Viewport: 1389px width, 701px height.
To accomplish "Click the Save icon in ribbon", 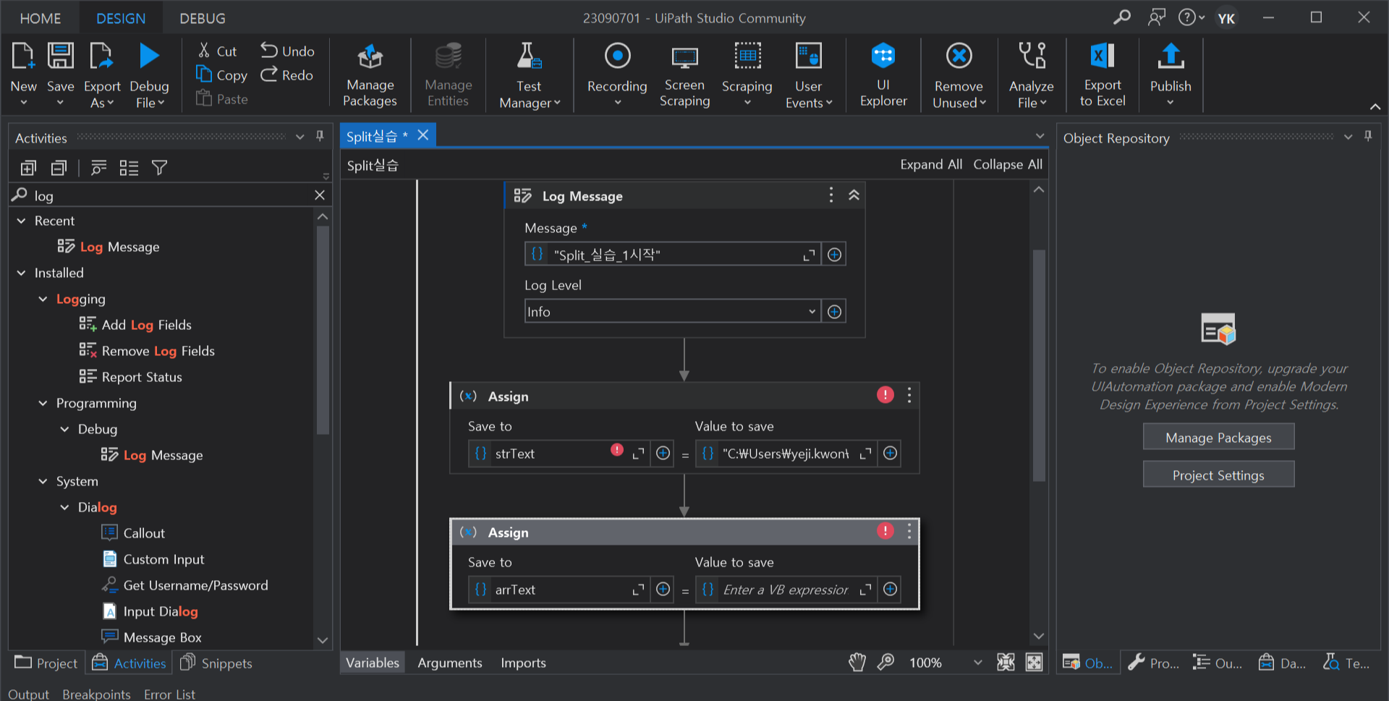I will [60, 56].
